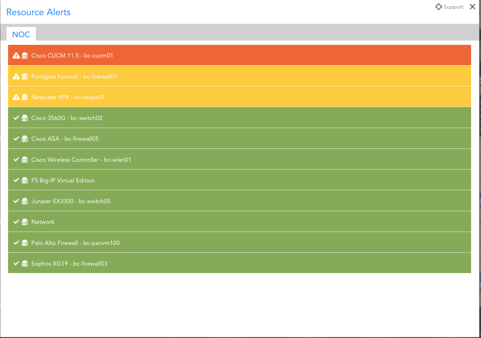Click the checkmark icon on Cisco ASA row

[x=16, y=139]
